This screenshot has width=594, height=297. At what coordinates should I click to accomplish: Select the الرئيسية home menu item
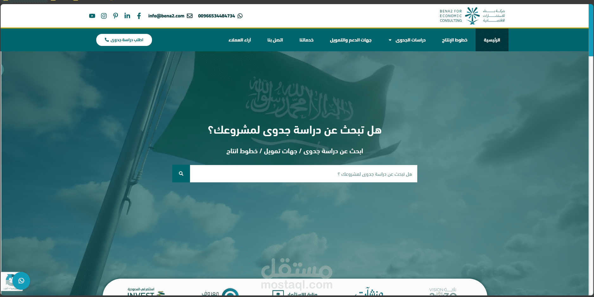(x=492, y=40)
